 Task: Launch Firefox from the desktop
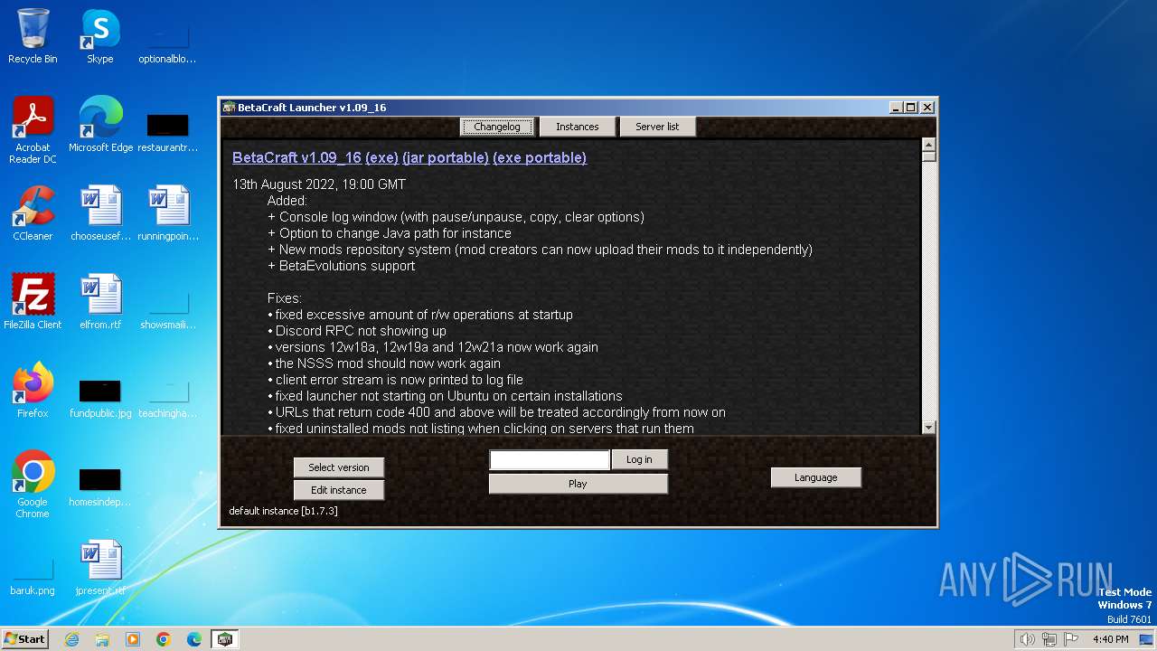pyautogui.click(x=33, y=391)
